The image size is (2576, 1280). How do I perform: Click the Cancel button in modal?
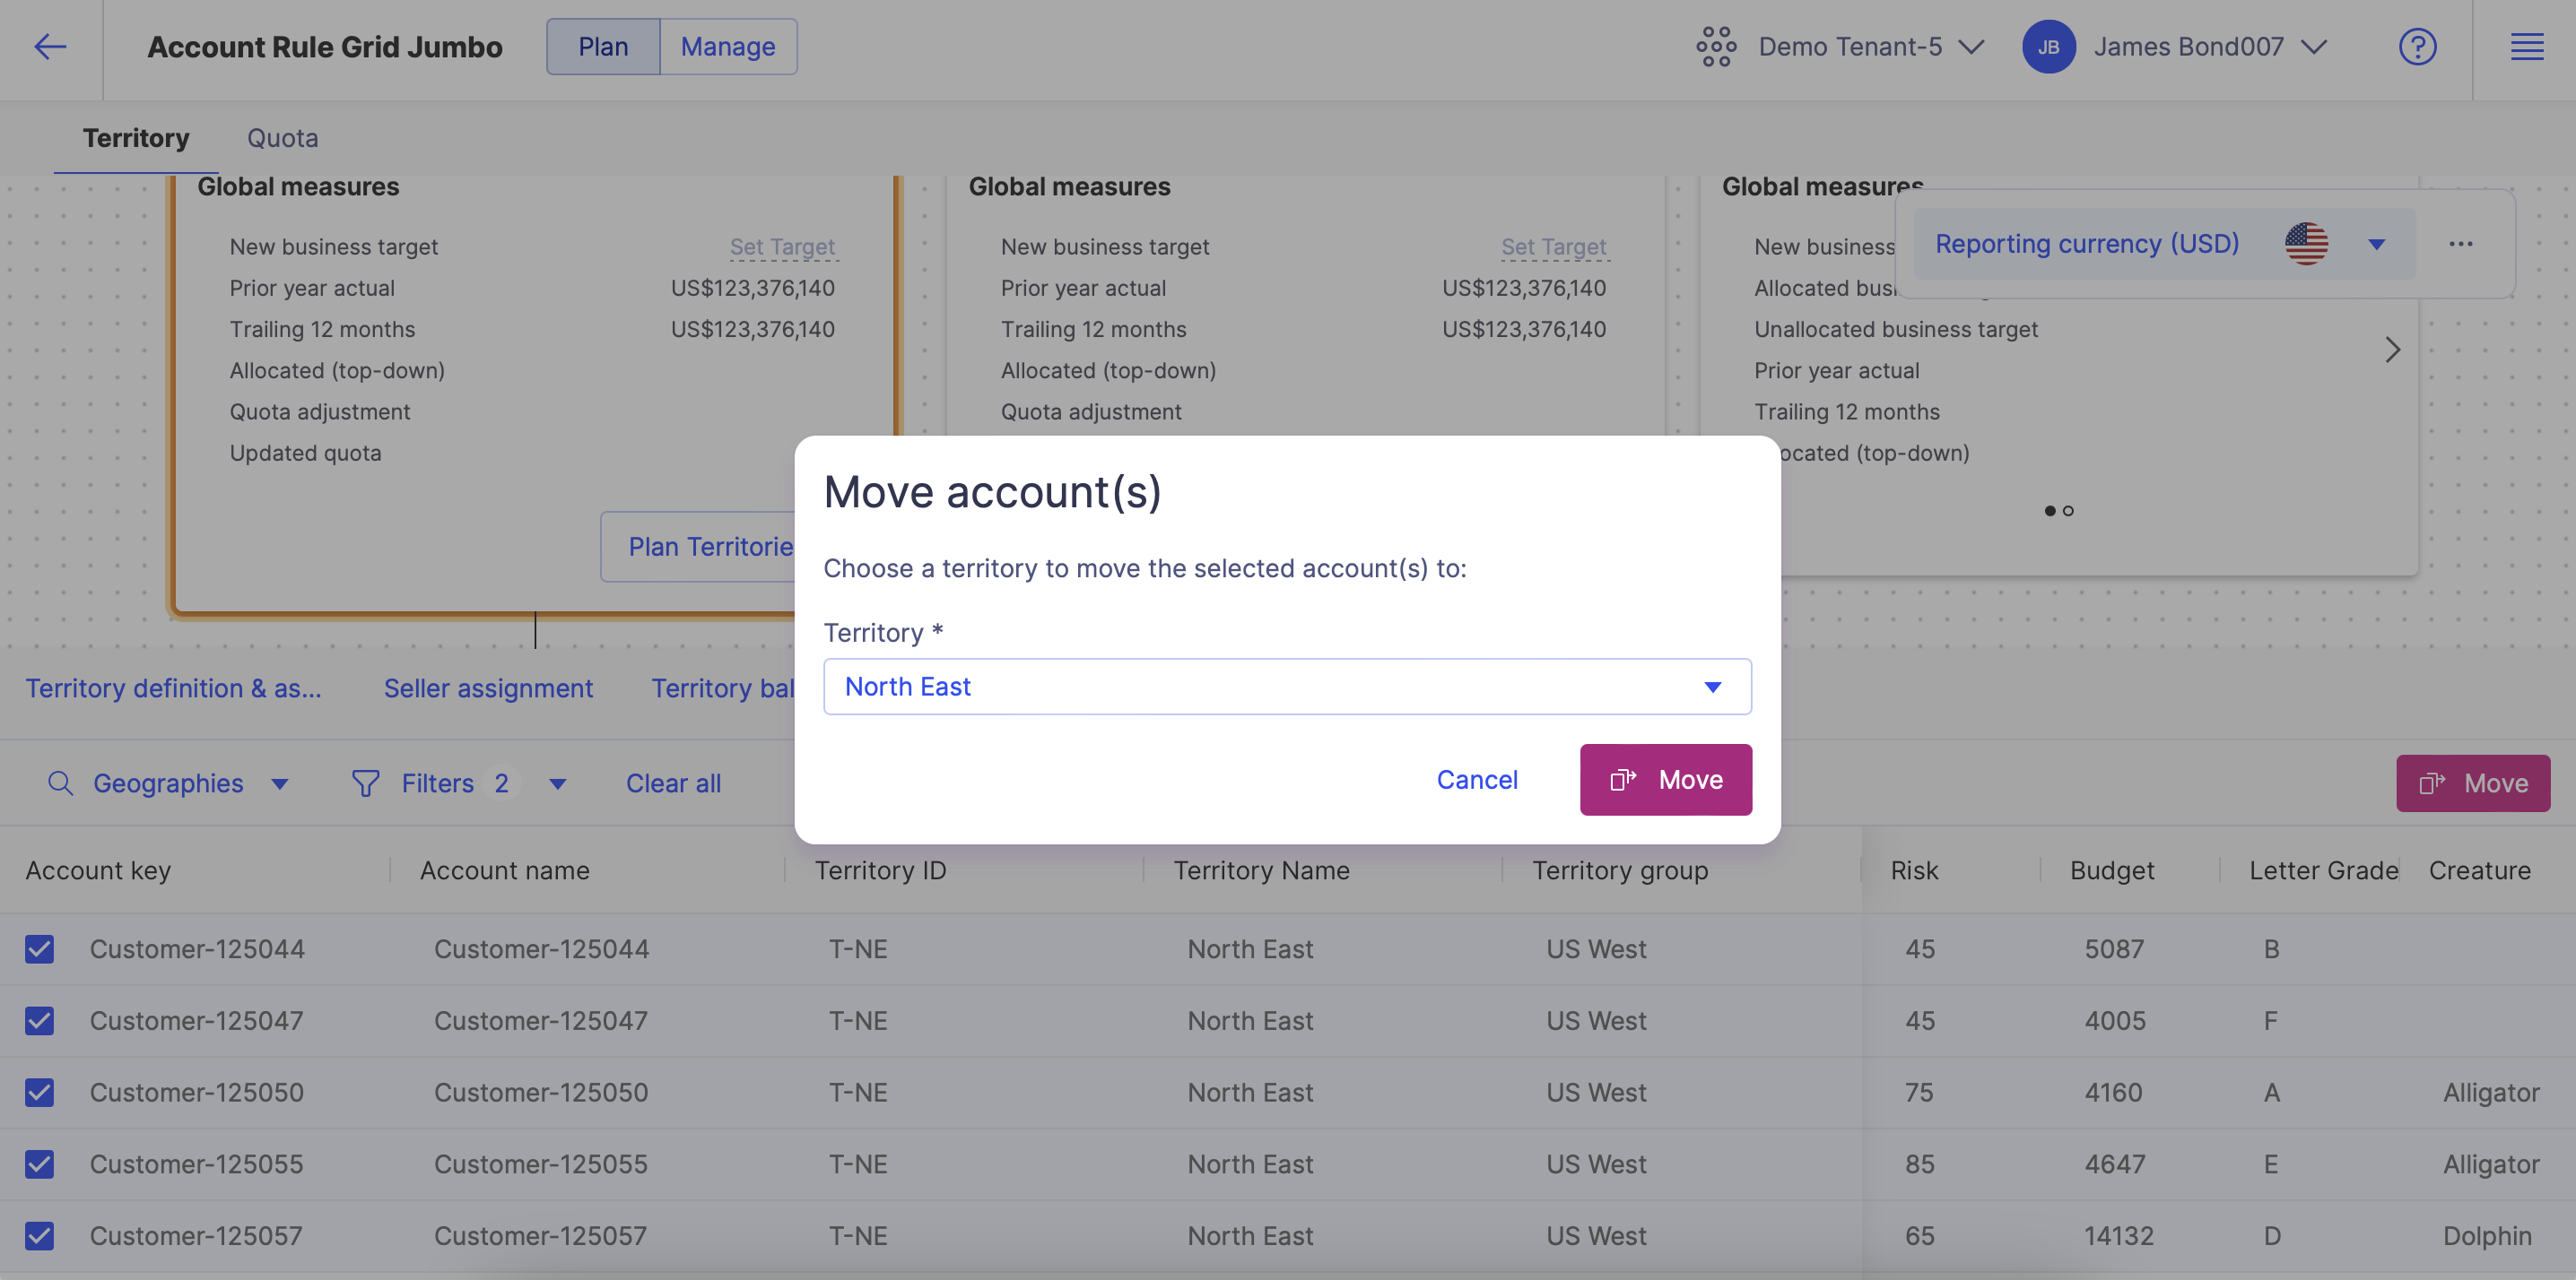coord(1475,778)
